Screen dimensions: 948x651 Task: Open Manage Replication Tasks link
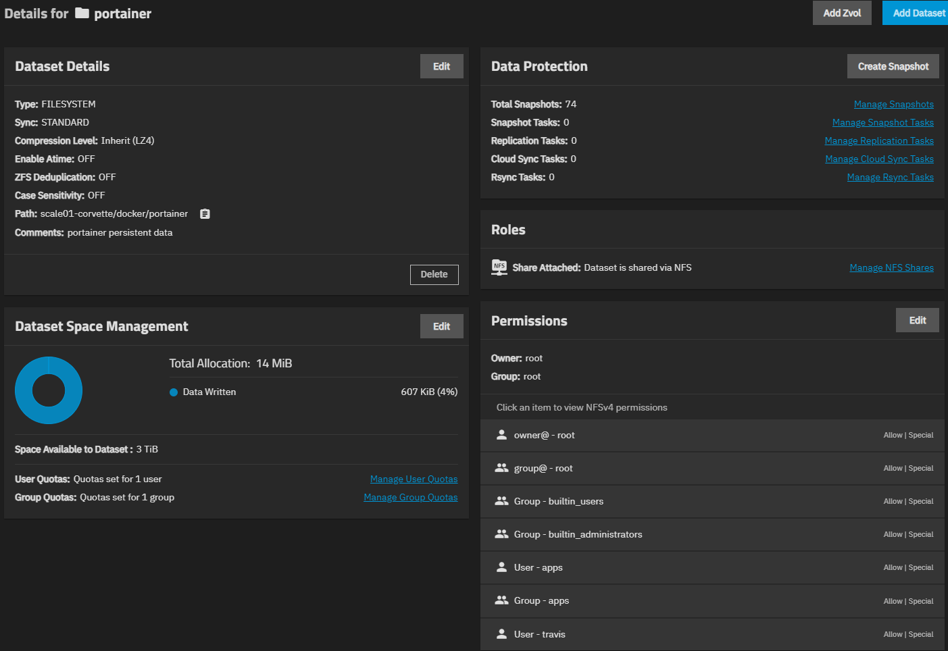[x=879, y=140]
